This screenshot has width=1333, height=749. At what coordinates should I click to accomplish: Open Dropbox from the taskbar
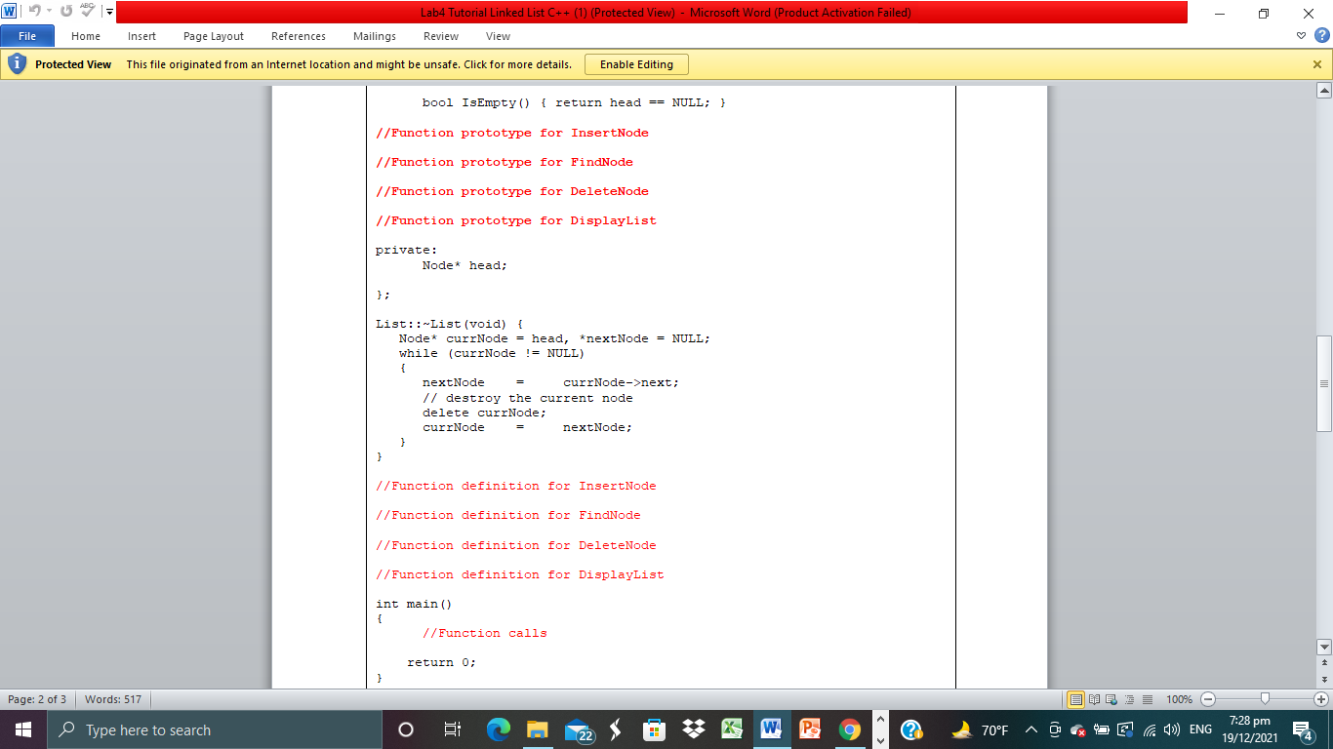coord(694,729)
